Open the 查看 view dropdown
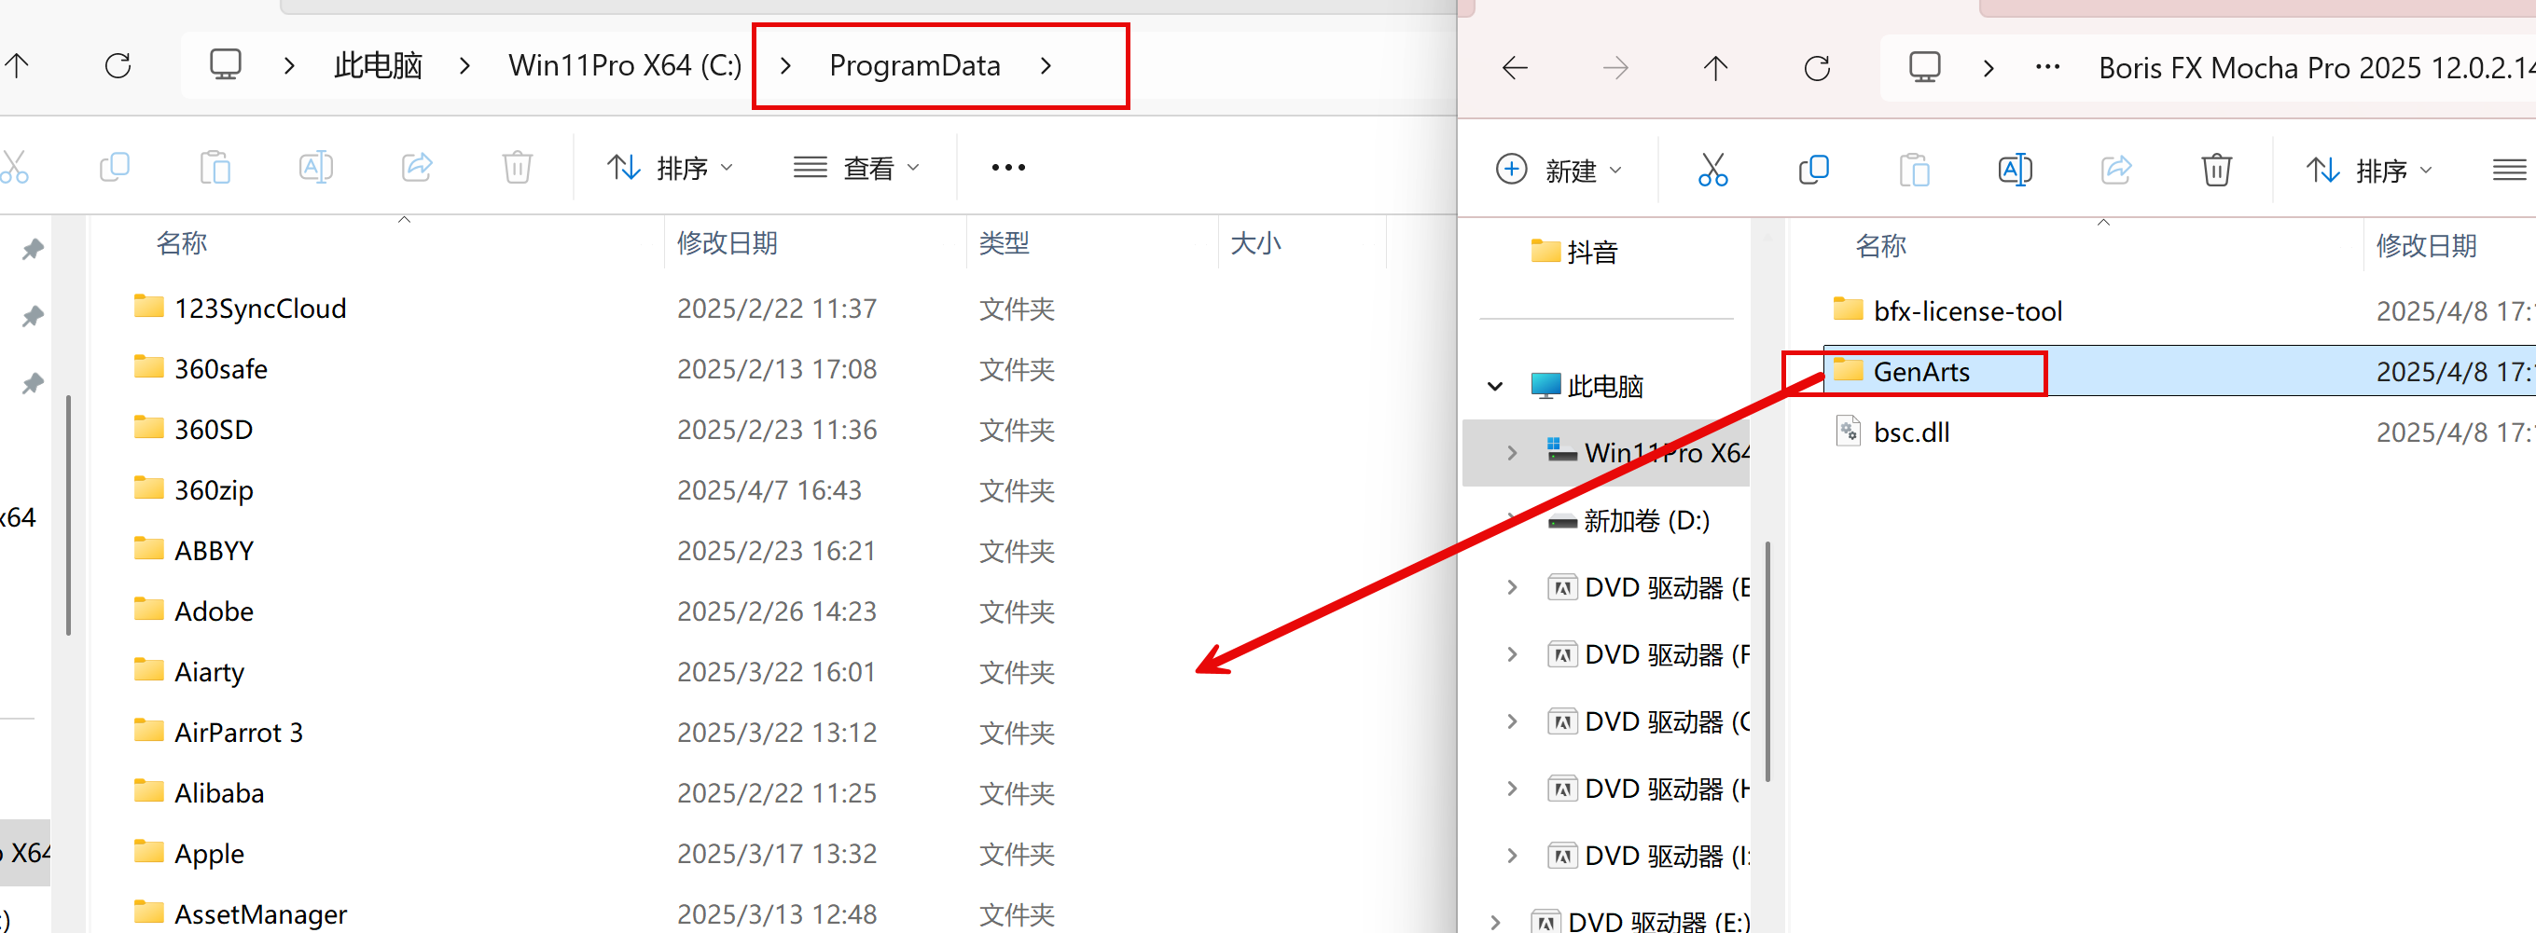The height and width of the screenshot is (933, 2536). [x=856, y=169]
